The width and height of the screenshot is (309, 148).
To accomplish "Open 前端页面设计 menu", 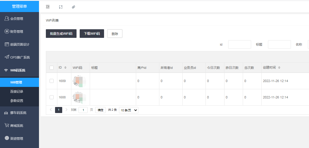I will [19, 44].
